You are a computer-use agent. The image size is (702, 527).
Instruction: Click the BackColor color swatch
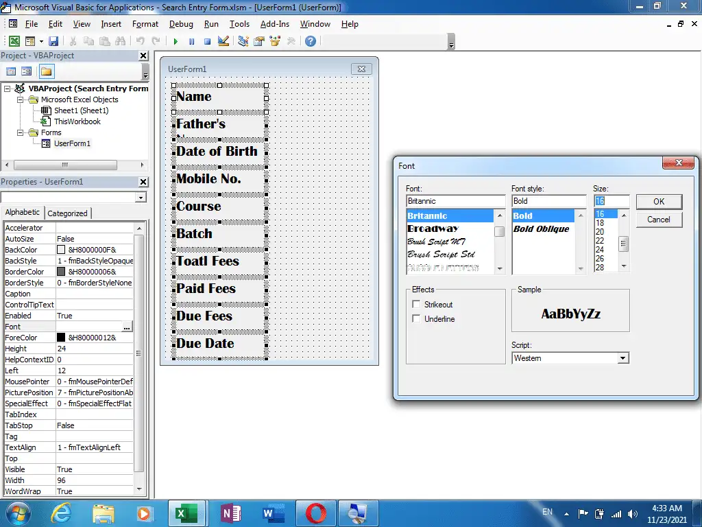(61, 250)
